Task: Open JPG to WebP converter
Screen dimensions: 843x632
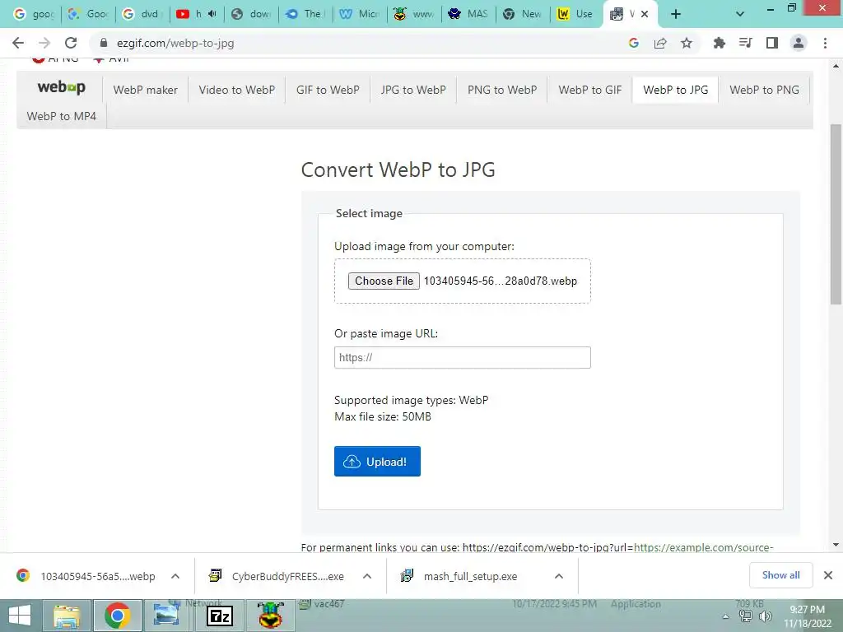Action: [413, 90]
